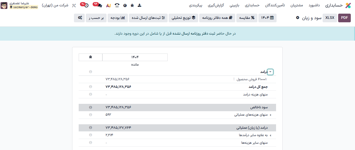This screenshot has height=150, width=355.
Task: Open the VoIP phone dialer icon
Action: click(x=117, y=5)
